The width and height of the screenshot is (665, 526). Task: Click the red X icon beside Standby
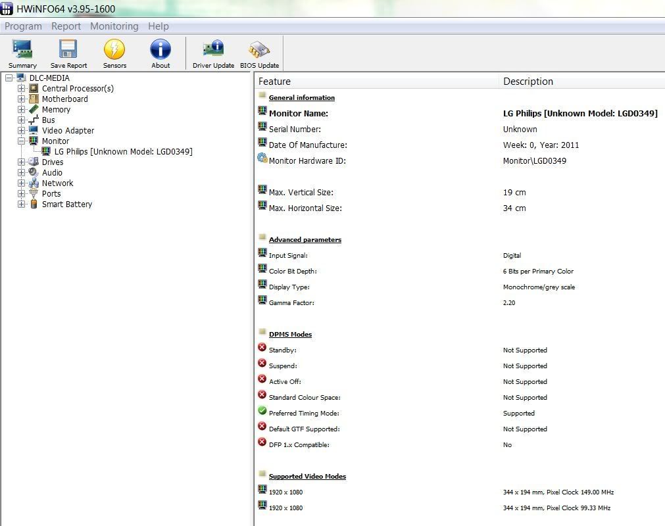tap(262, 348)
